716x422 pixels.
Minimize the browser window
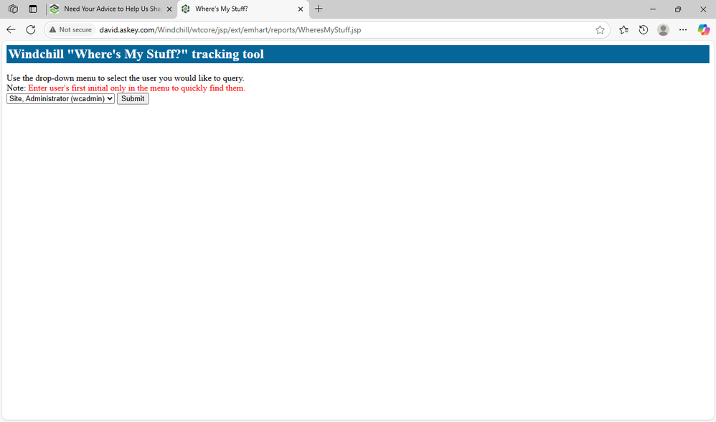point(653,9)
